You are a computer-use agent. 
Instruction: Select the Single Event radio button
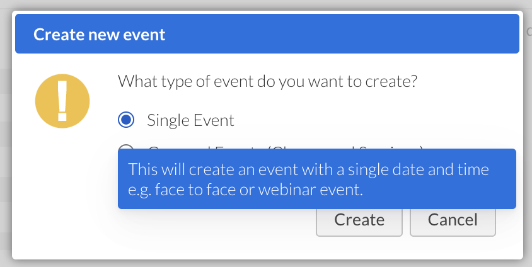click(x=126, y=120)
